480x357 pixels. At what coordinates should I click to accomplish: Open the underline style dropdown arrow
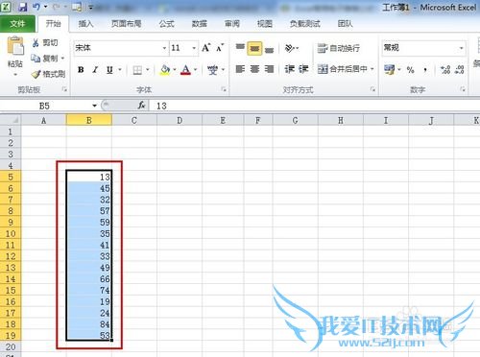(x=120, y=69)
